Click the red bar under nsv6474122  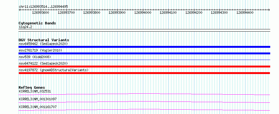(x=144, y=67)
